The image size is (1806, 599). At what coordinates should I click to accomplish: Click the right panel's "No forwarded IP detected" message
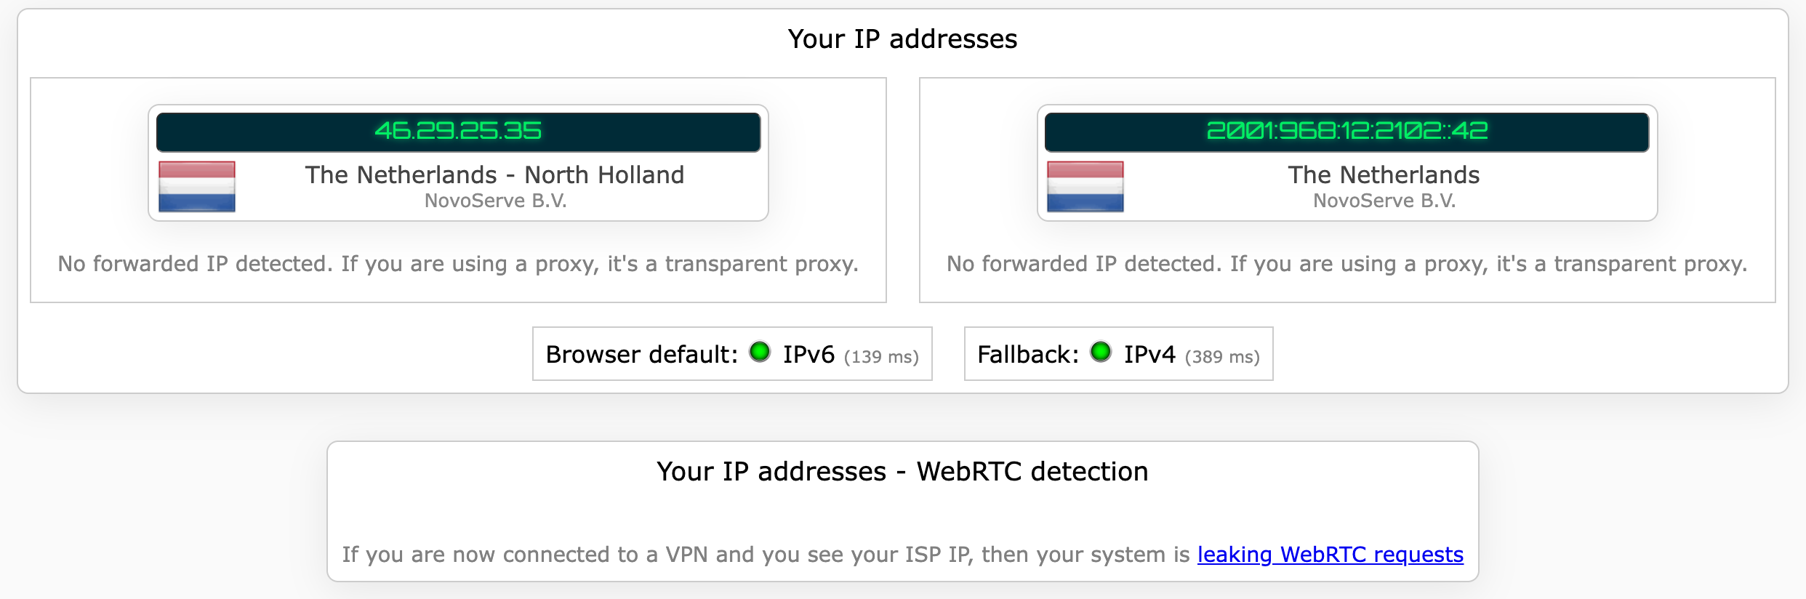pos(1347,264)
